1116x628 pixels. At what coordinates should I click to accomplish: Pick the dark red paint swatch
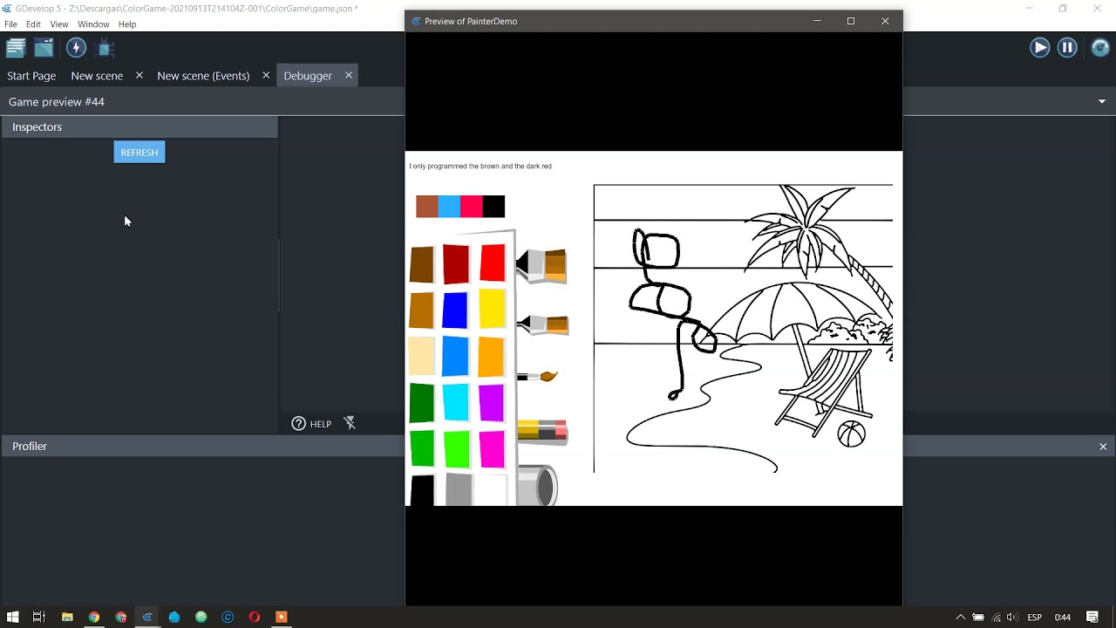tap(456, 264)
